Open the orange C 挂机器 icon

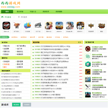88,72
